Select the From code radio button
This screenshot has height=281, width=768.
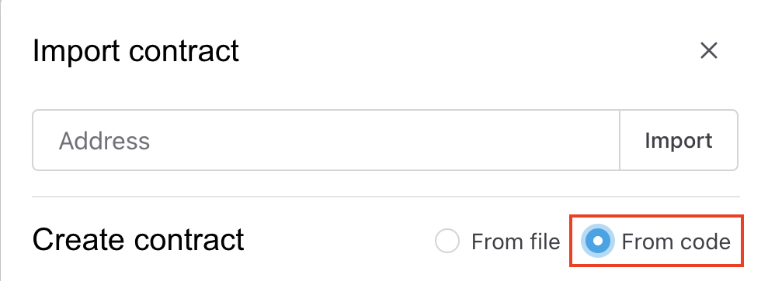(598, 241)
